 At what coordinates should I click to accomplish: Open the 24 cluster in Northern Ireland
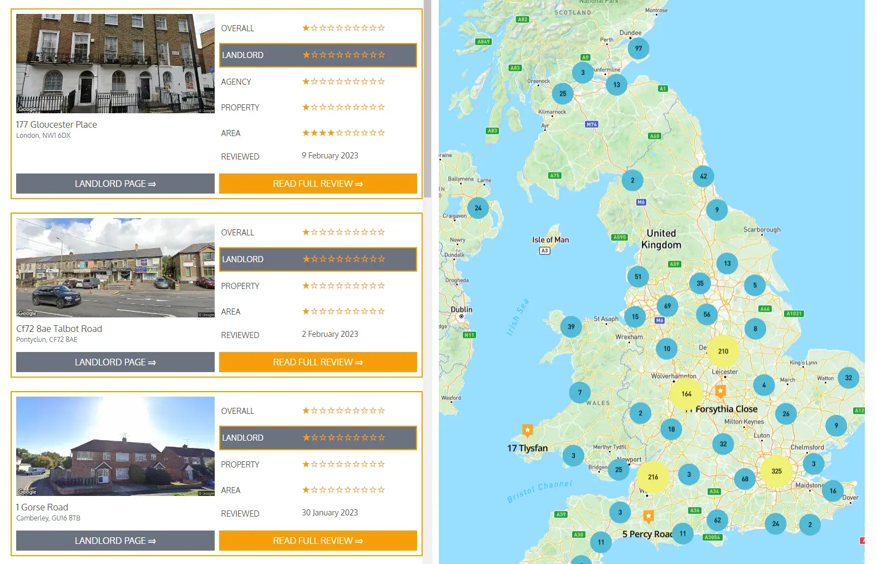(478, 208)
